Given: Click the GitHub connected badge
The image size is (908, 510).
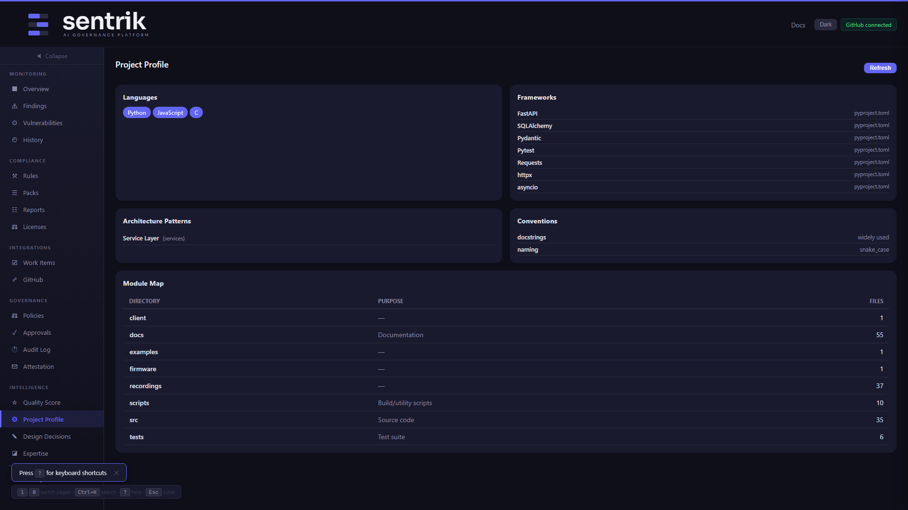Looking at the screenshot, I should coord(868,25).
